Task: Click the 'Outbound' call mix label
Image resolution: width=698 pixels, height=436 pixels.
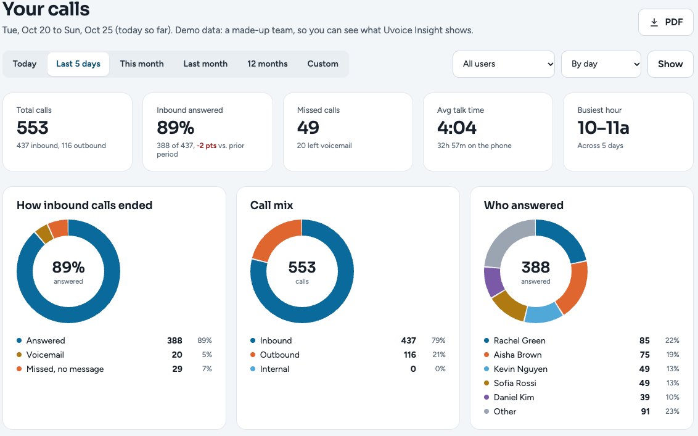Action: point(279,355)
